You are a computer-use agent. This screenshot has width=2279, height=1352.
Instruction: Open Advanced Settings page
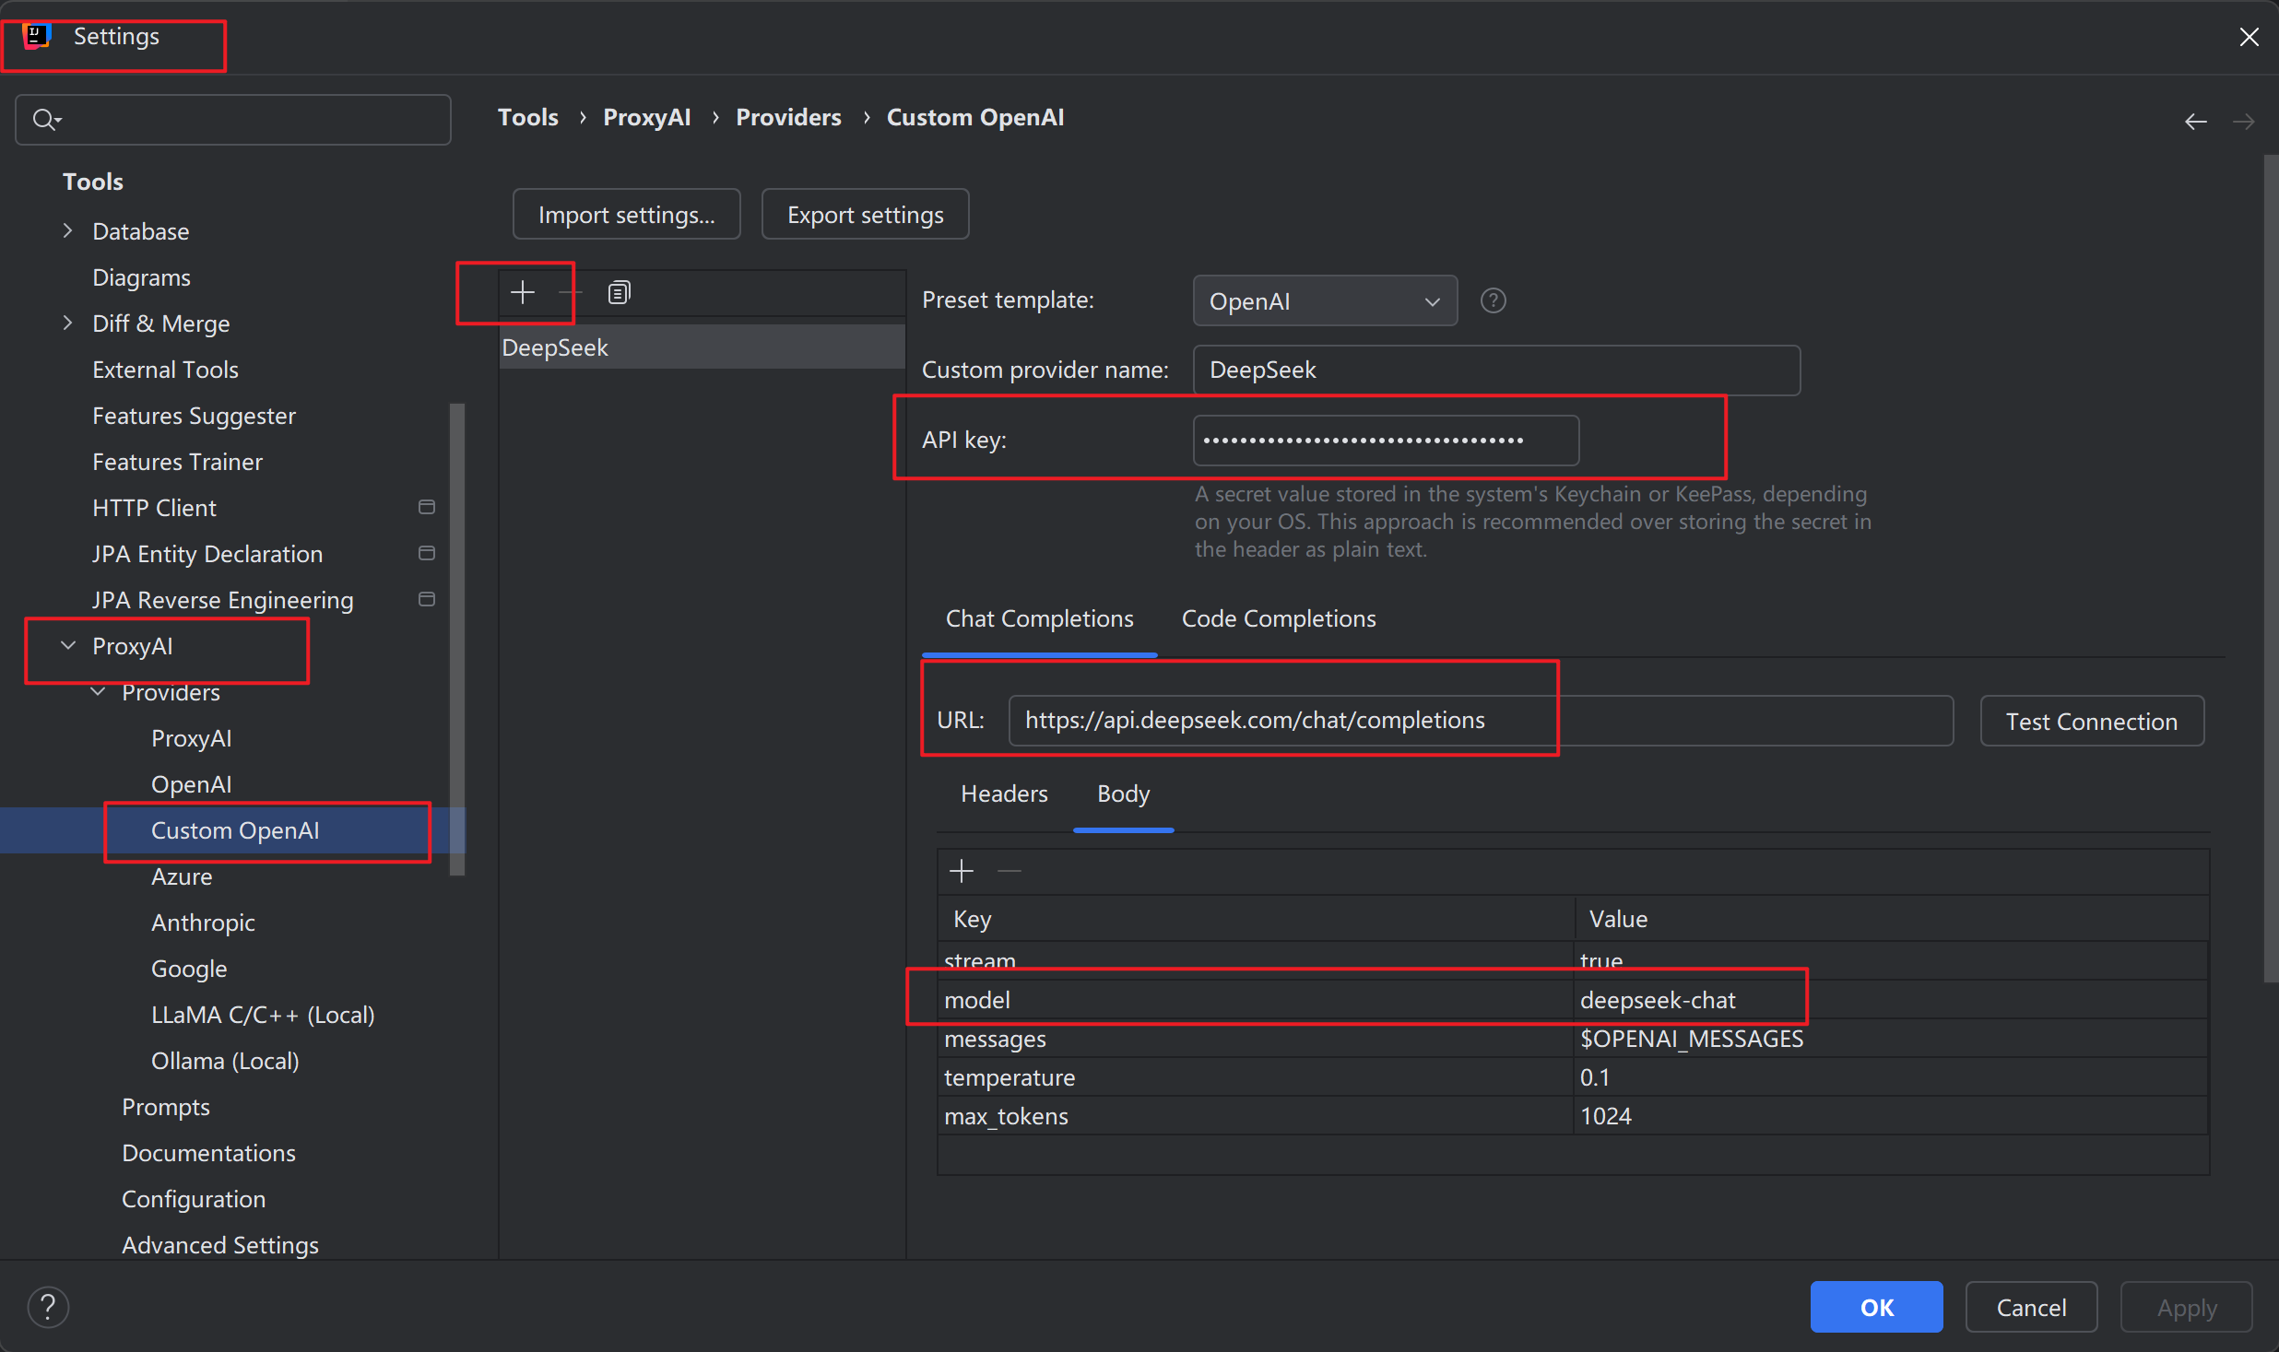point(220,1245)
